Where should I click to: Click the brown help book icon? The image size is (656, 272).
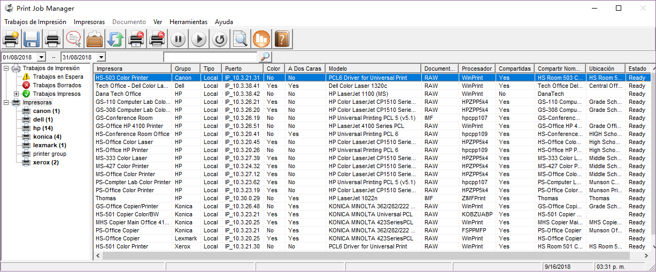(282, 39)
